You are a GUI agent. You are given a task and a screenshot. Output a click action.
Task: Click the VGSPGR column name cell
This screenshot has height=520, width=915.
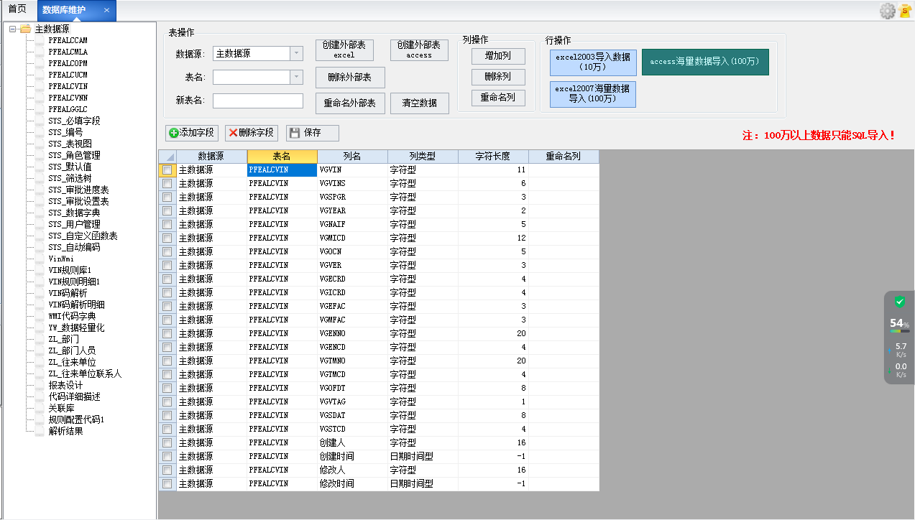(352, 198)
